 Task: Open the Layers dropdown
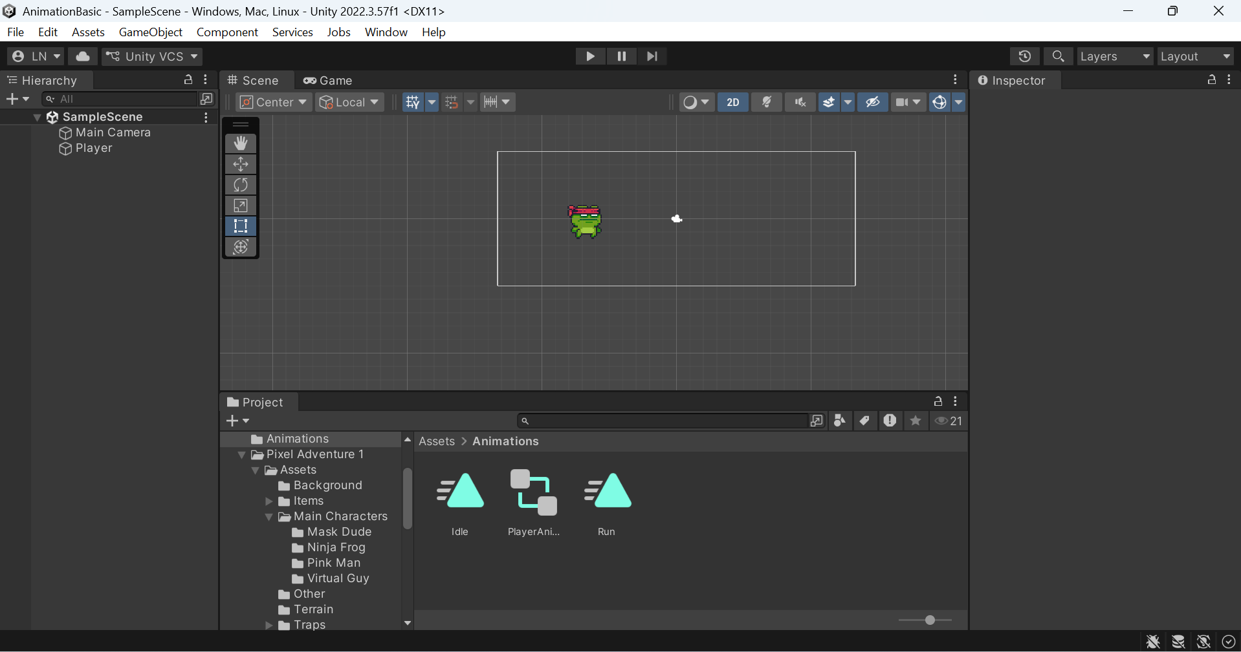tap(1115, 56)
